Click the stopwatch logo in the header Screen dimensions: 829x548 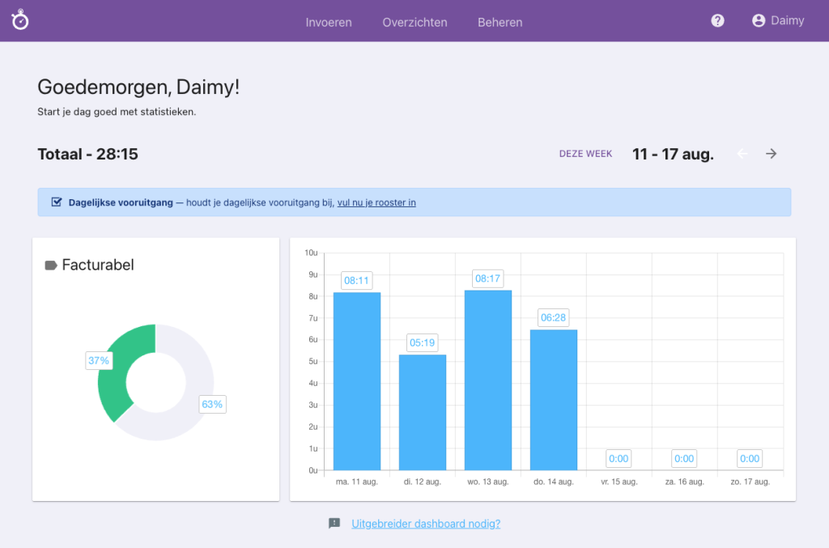click(20, 20)
